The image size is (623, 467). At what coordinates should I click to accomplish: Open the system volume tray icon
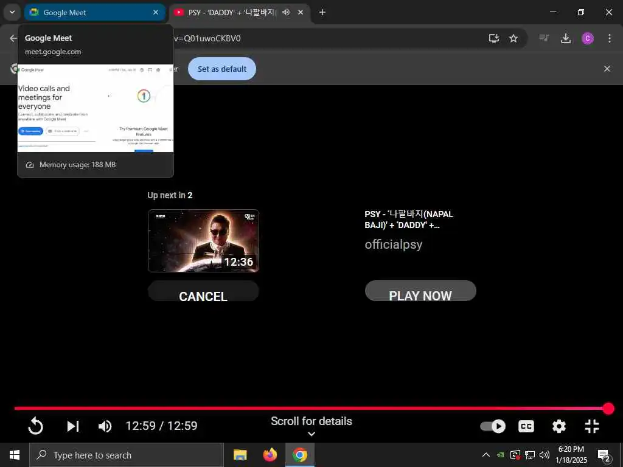(x=545, y=455)
